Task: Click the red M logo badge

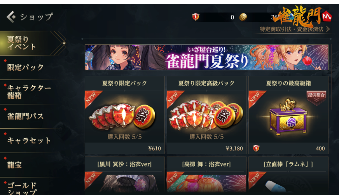Action: (x=327, y=16)
